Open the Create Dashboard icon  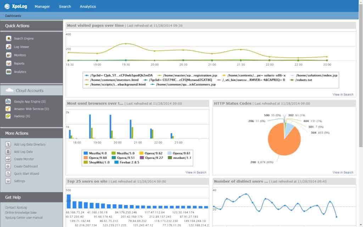tap(8, 166)
